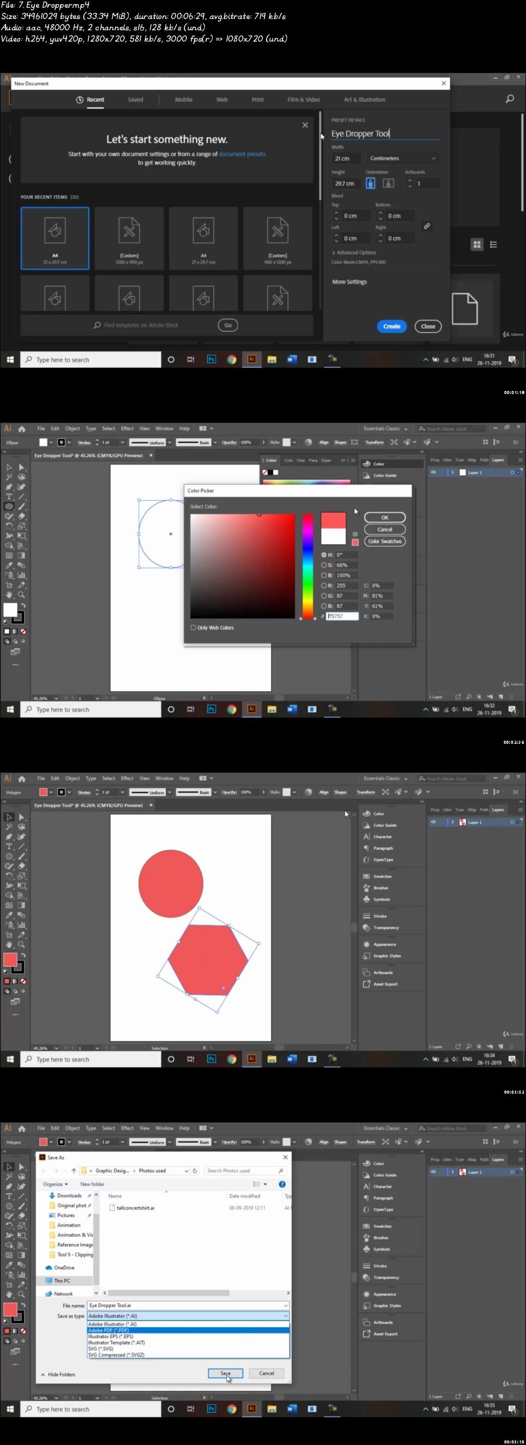Activate the Curvature tool in hexagon screenshot
Image resolution: width=526 pixels, height=1445 pixels.
(22, 836)
